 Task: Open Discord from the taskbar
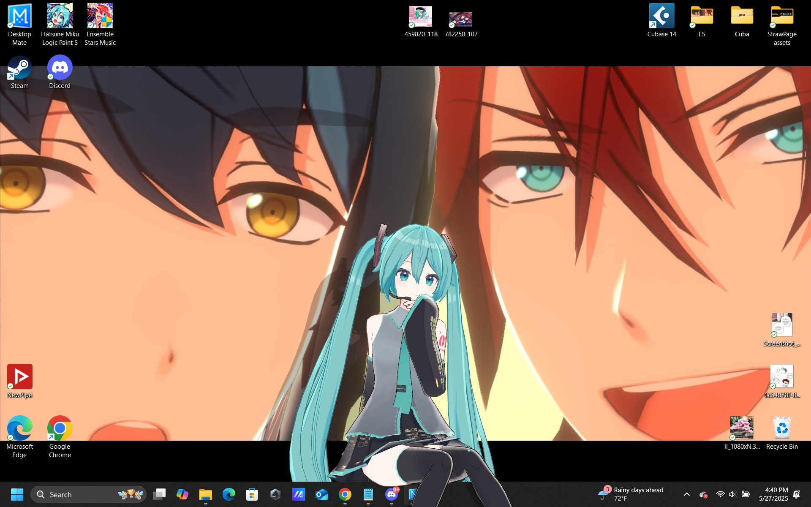(392, 494)
